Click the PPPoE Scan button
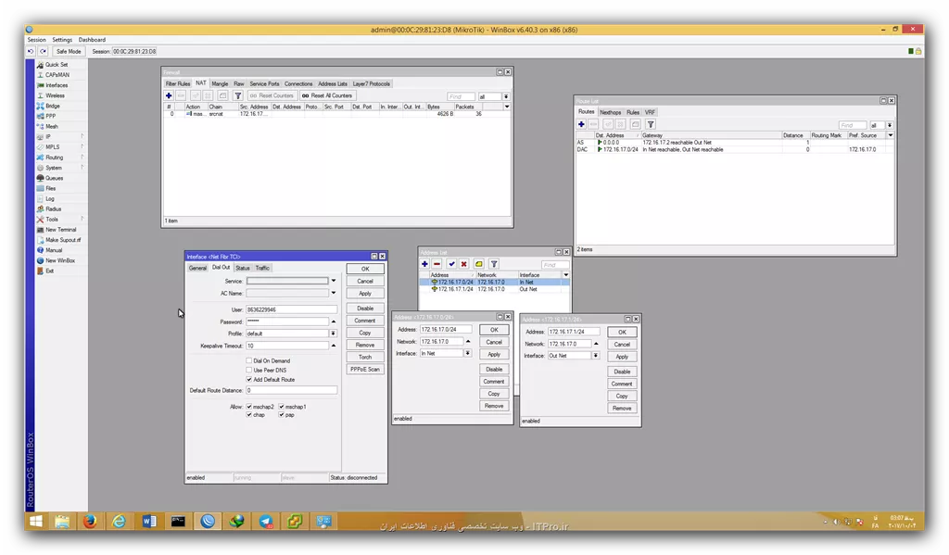This screenshot has width=949, height=555. pos(365,369)
